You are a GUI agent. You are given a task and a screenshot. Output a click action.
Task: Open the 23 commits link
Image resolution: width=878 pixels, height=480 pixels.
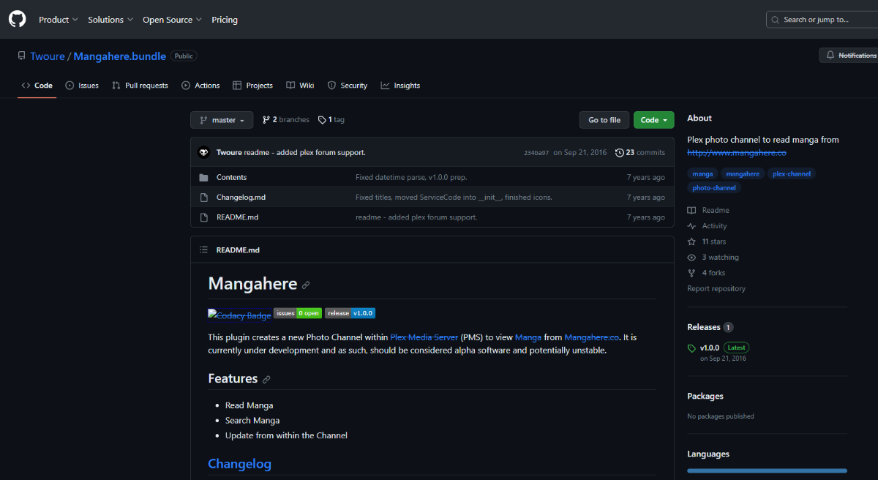pyautogui.click(x=640, y=152)
